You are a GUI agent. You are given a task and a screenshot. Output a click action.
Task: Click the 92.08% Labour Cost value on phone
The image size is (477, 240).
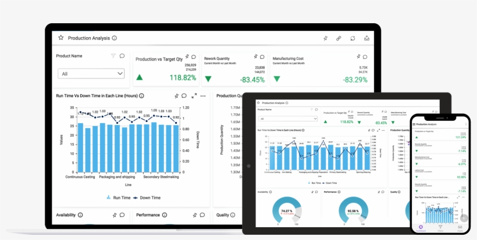coord(461,177)
